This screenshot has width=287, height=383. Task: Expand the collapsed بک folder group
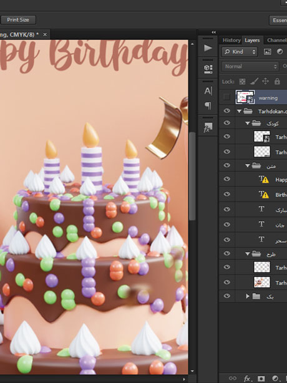coord(248,296)
